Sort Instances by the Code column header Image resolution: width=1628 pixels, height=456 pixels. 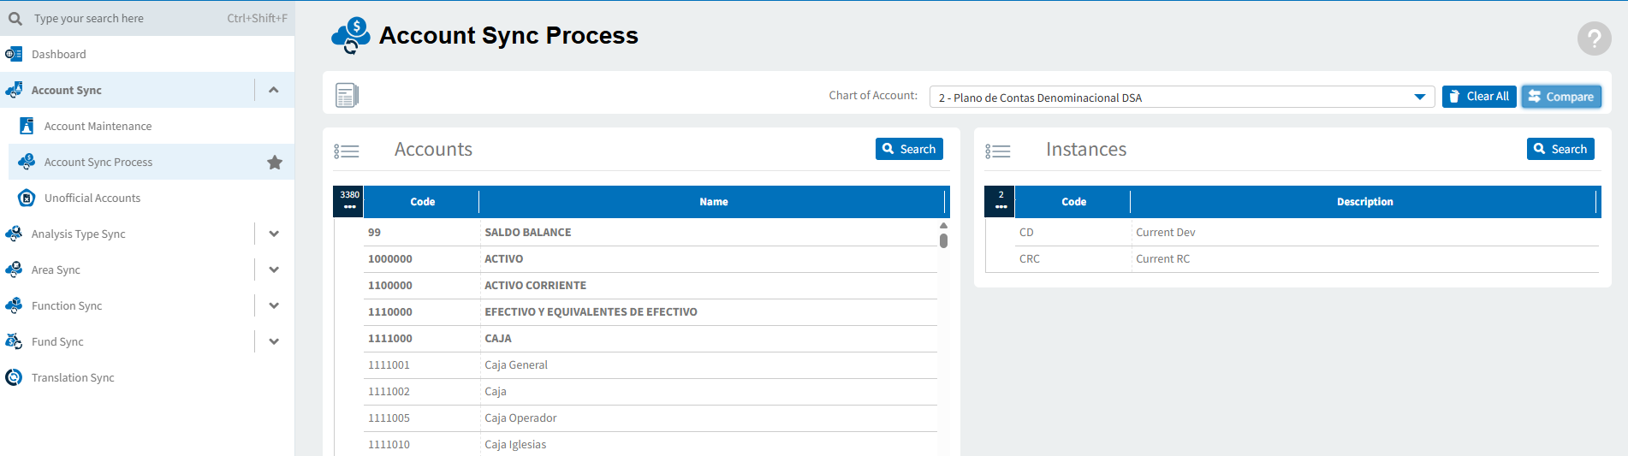pyautogui.click(x=1073, y=202)
